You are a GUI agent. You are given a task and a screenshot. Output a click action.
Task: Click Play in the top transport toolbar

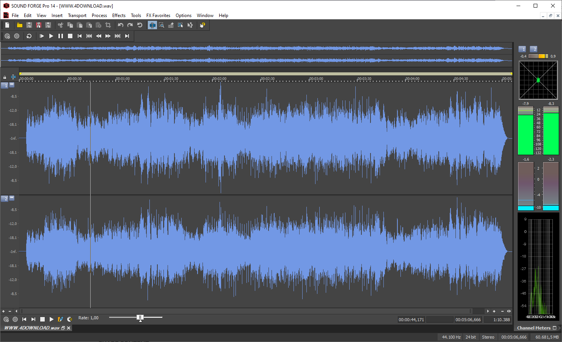[x=51, y=36]
